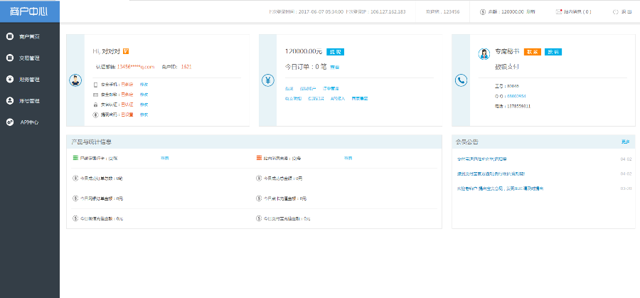This screenshot has height=298, width=640.
Task: Click 查看 link for unread site messages
Action: [348, 158]
